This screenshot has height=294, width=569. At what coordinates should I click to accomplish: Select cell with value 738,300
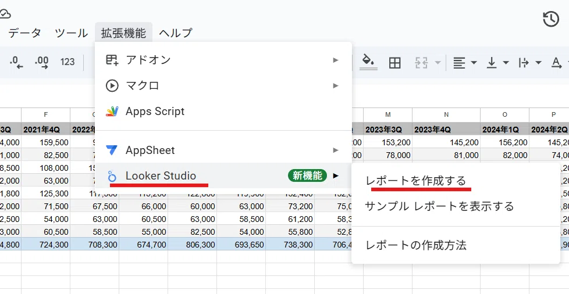click(x=290, y=245)
